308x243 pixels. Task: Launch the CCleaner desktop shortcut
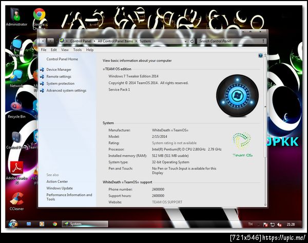(x=17, y=201)
